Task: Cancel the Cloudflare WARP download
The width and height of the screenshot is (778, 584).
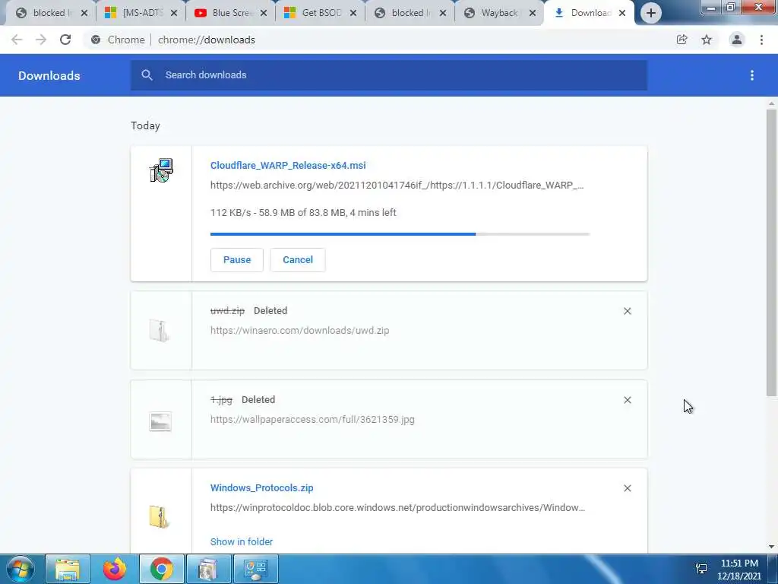Action: coord(298,260)
